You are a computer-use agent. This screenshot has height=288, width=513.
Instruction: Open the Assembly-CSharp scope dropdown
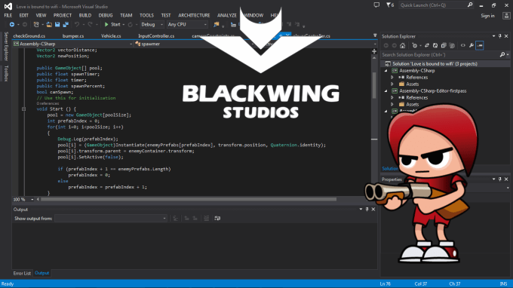(x=72, y=44)
